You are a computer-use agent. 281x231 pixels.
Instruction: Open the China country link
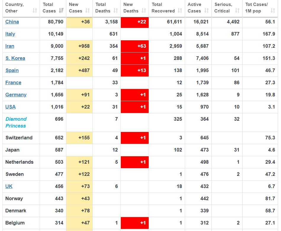coord(12,22)
